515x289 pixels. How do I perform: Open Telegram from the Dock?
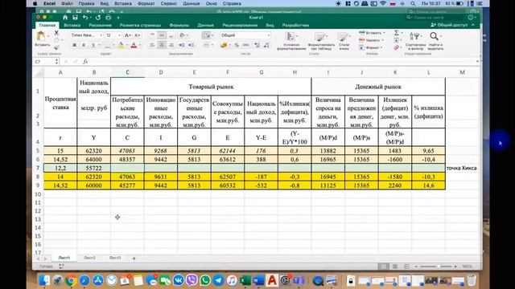218,280
